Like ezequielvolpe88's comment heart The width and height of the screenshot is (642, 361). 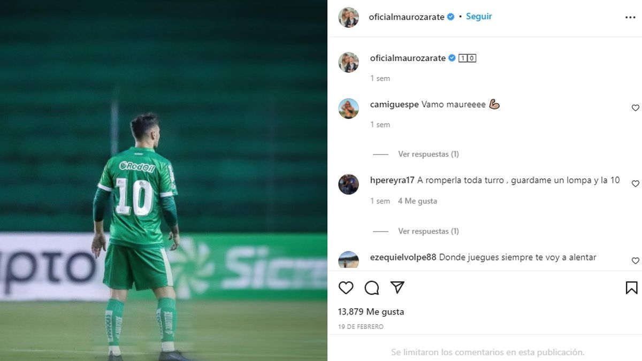636,261
